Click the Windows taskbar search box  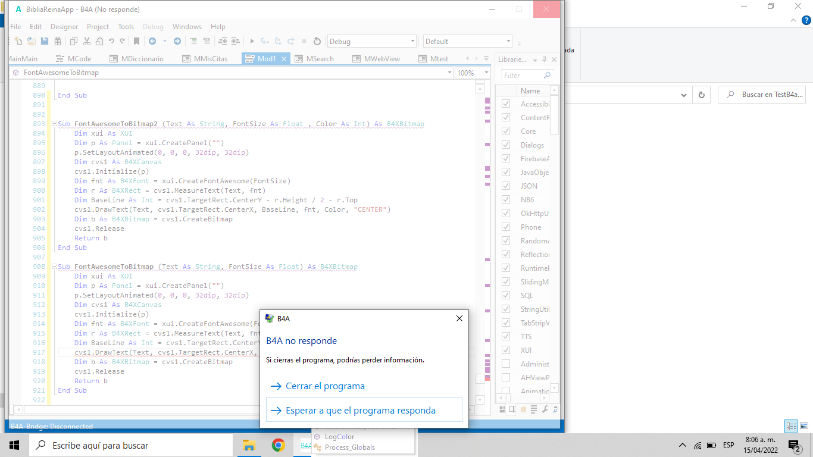(131, 445)
